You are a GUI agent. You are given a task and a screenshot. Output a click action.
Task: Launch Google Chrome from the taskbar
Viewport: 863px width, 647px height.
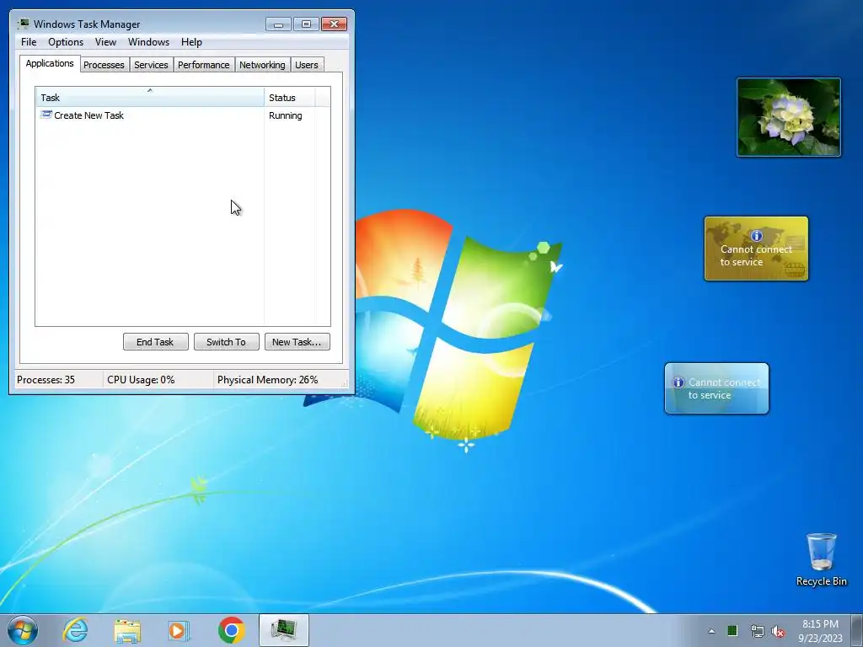[x=231, y=630]
